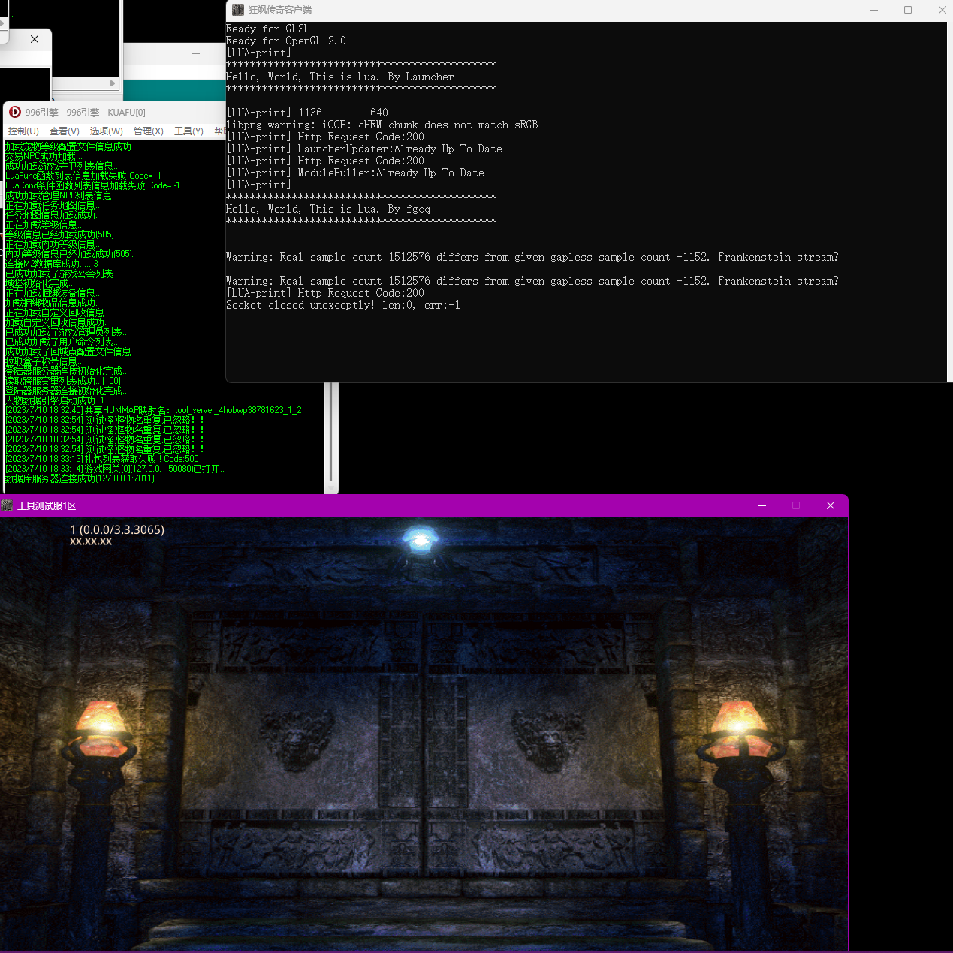Close the 工具测试服1区 game window
This screenshot has height=953, width=953.
pyautogui.click(x=830, y=505)
